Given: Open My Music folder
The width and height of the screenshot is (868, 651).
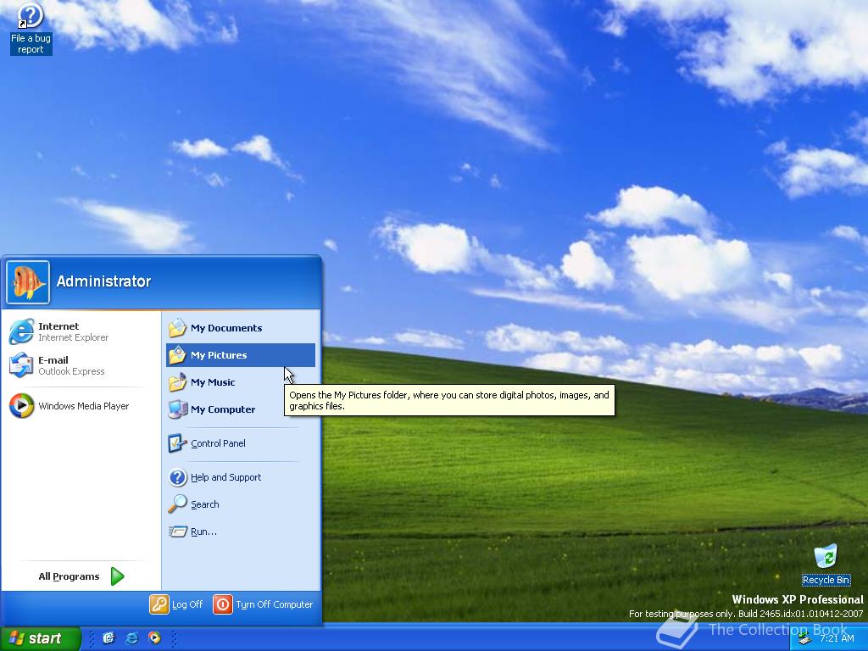Looking at the screenshot, I should click(x=240, y=382).
